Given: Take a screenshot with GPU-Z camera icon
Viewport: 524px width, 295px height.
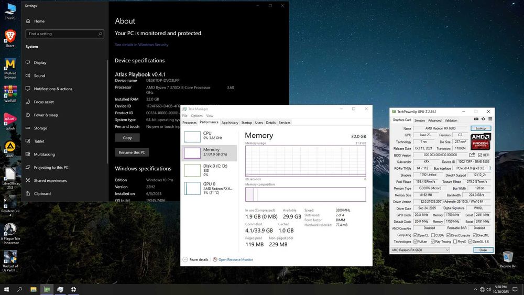Looking at the screenshot, I should (x=476, y=119).
